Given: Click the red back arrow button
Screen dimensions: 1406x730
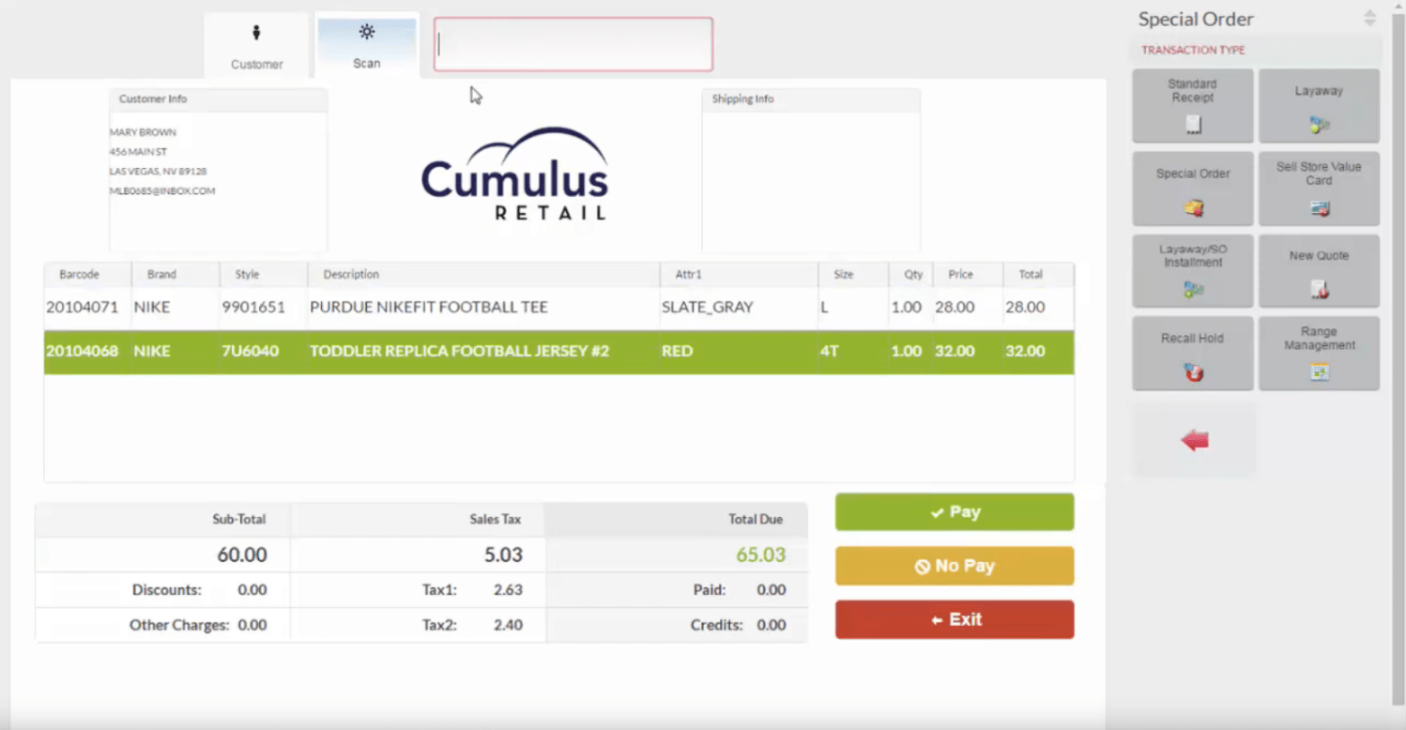Looking at the screenshot, I should pyautogui.click(x=1194, y=440).
